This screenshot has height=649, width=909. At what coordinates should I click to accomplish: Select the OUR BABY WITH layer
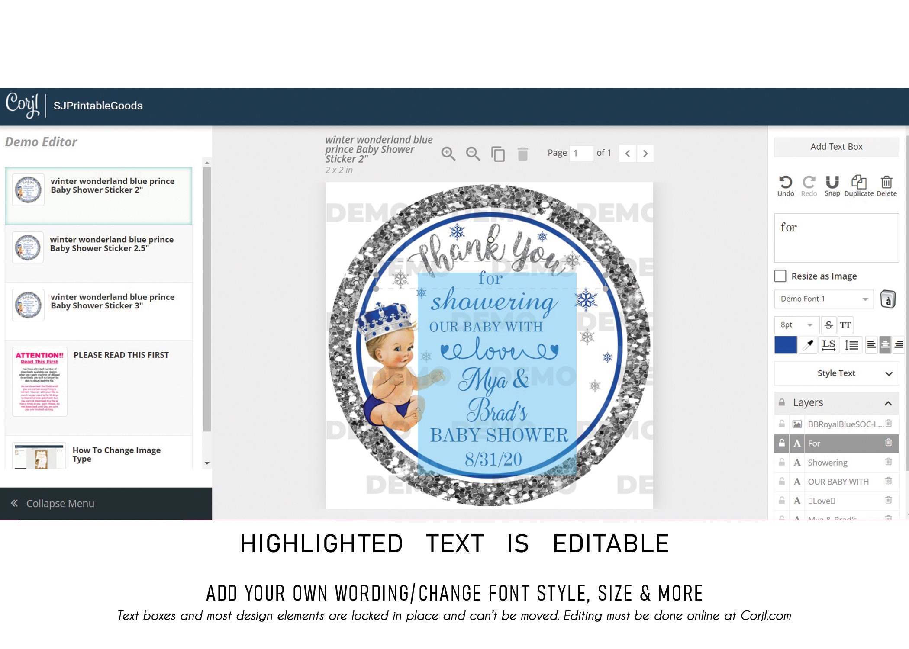coord(836,482)
